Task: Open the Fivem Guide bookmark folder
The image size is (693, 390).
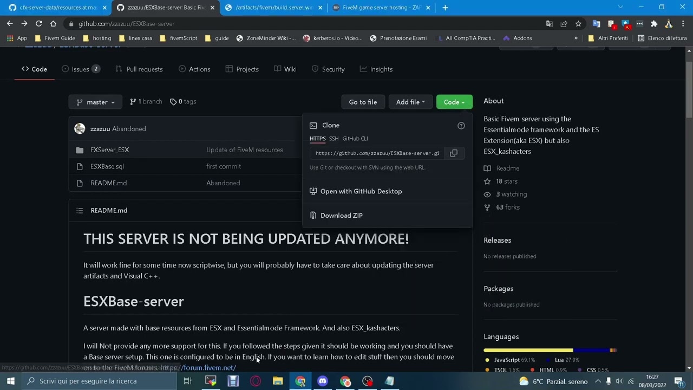Action: (55, 38)
